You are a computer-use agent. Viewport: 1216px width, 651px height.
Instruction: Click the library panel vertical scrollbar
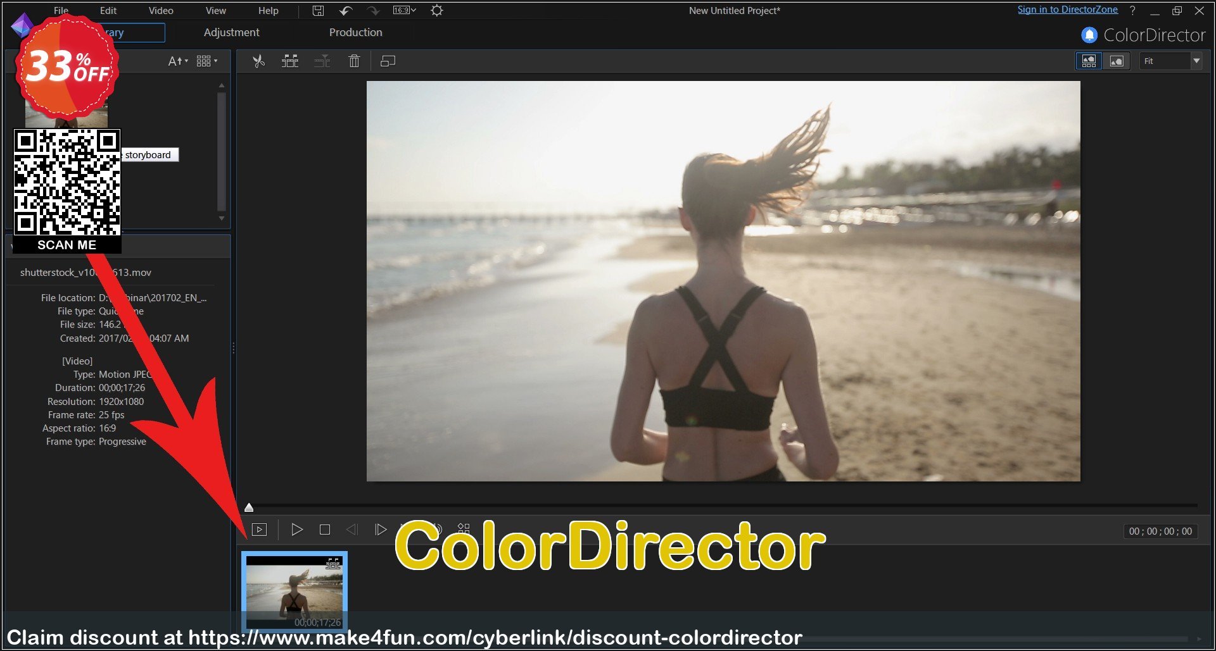click(x=222, y=151)
